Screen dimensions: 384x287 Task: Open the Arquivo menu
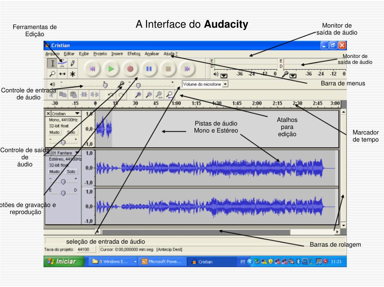click(52, 54)
